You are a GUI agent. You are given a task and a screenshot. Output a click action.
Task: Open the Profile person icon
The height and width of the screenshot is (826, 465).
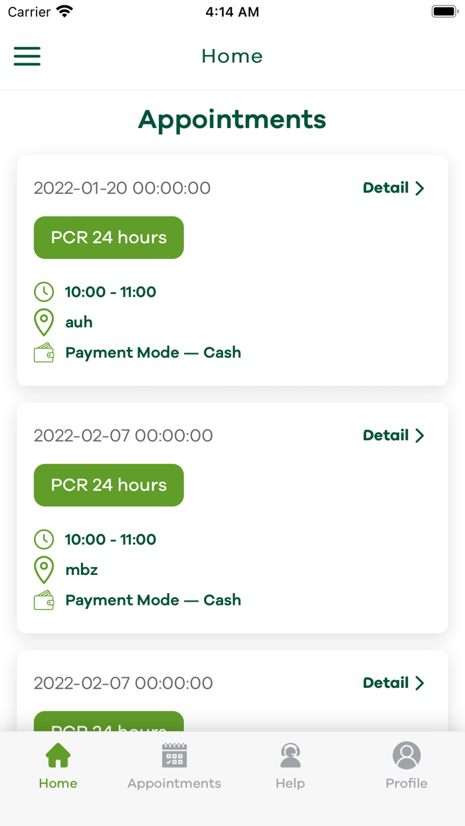407,756
